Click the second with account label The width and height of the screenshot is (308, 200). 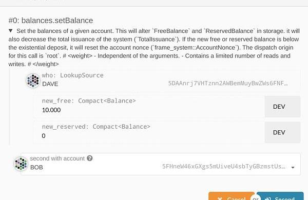coord(57,158)
